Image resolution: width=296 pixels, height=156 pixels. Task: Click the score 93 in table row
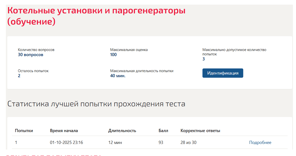pos(161,142)
